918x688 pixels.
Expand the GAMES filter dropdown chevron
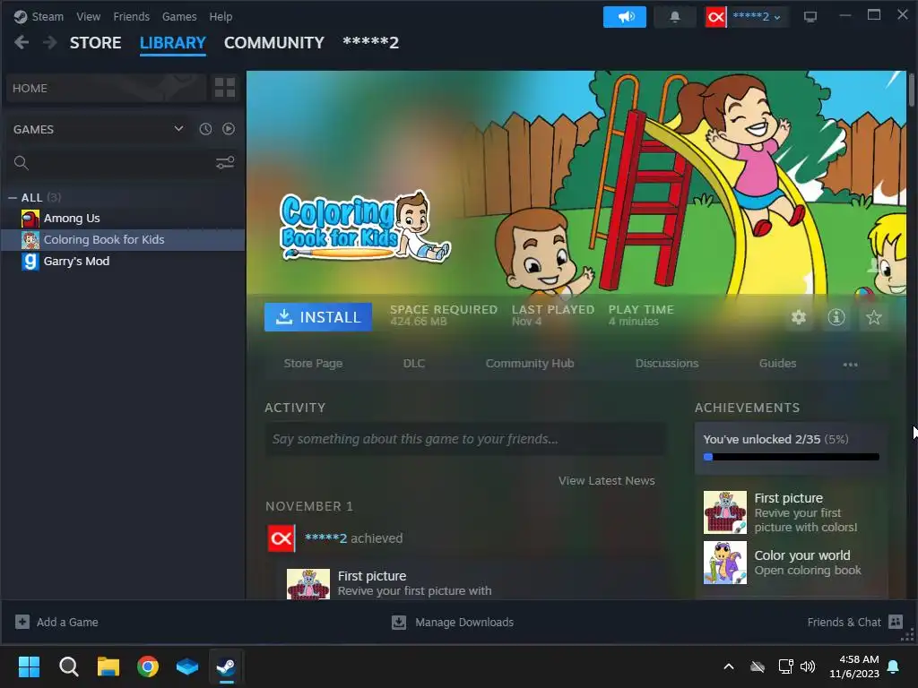178,129
